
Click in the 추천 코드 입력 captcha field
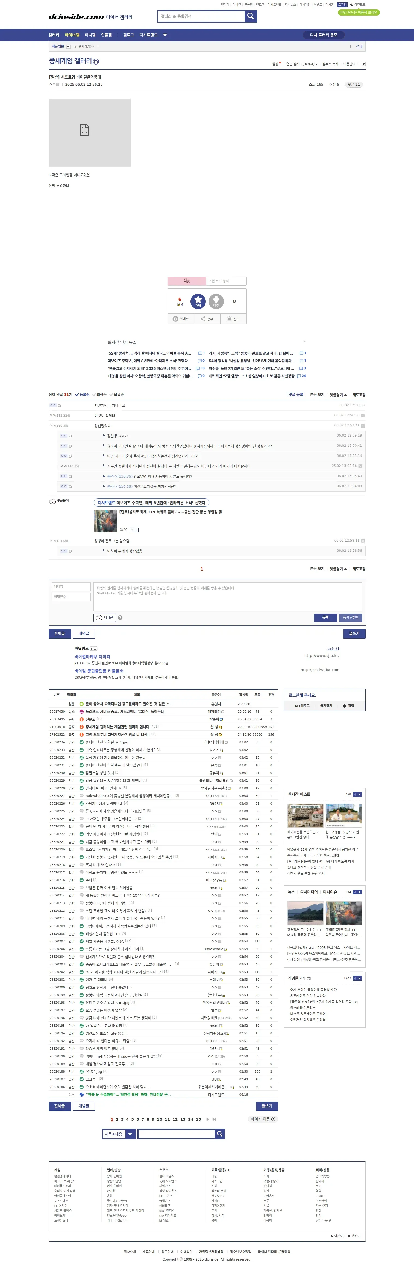(x=225, y=281)
